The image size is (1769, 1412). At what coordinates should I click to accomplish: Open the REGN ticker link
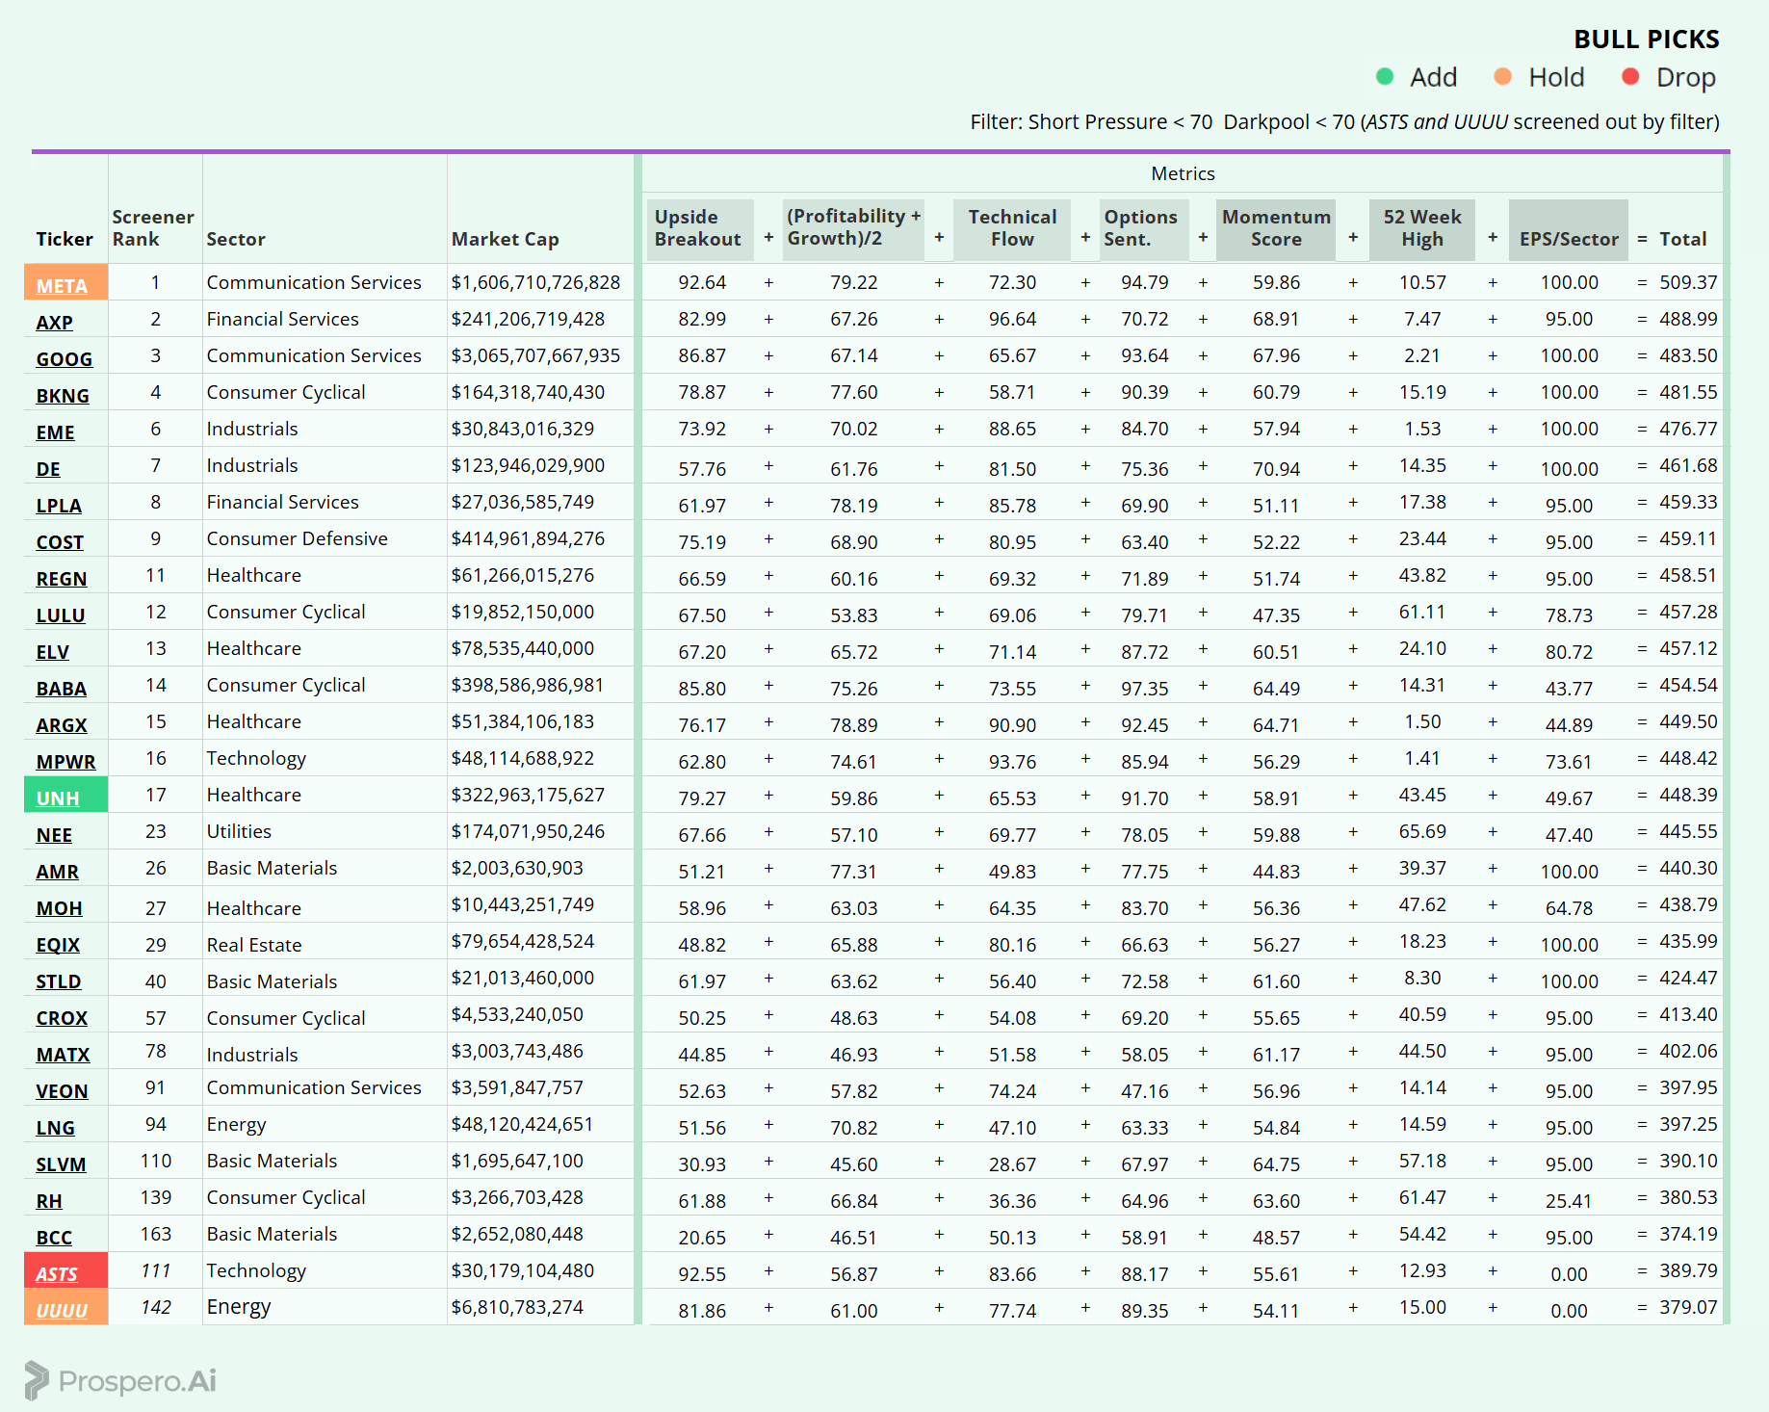62,579
